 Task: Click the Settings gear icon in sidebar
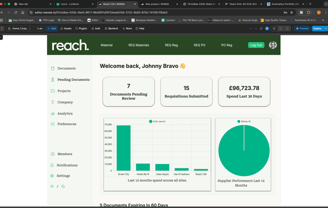tap(52, 176)
